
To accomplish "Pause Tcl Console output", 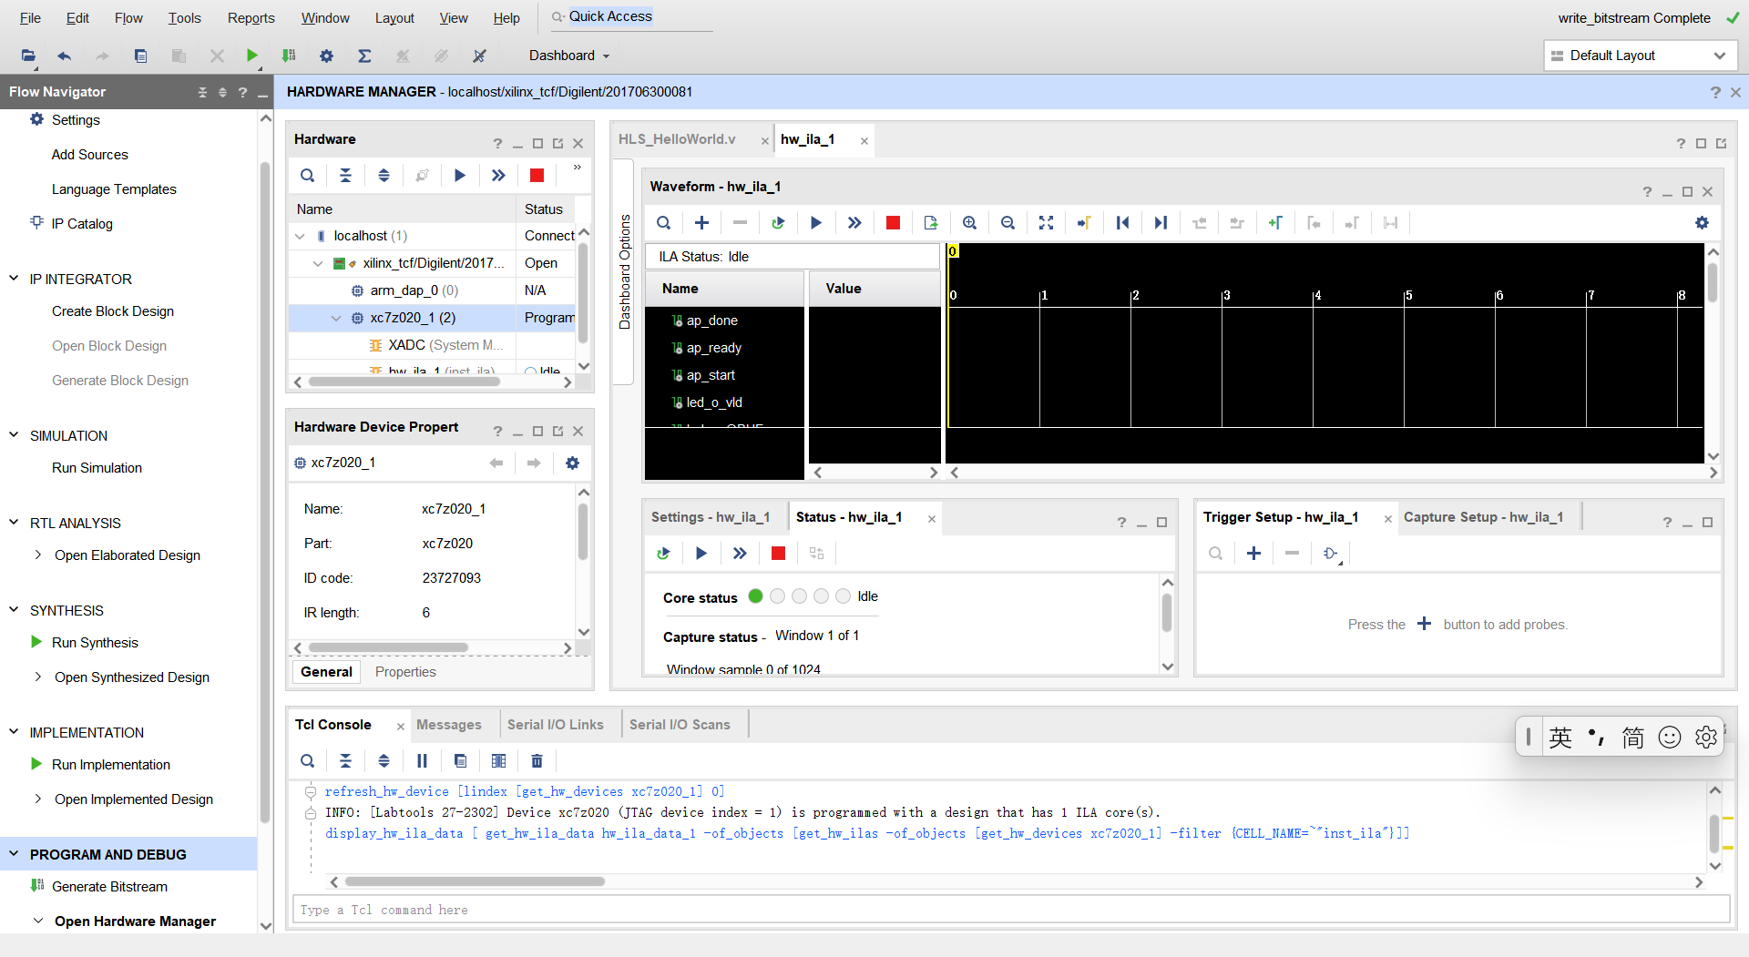I will [422, 761].
